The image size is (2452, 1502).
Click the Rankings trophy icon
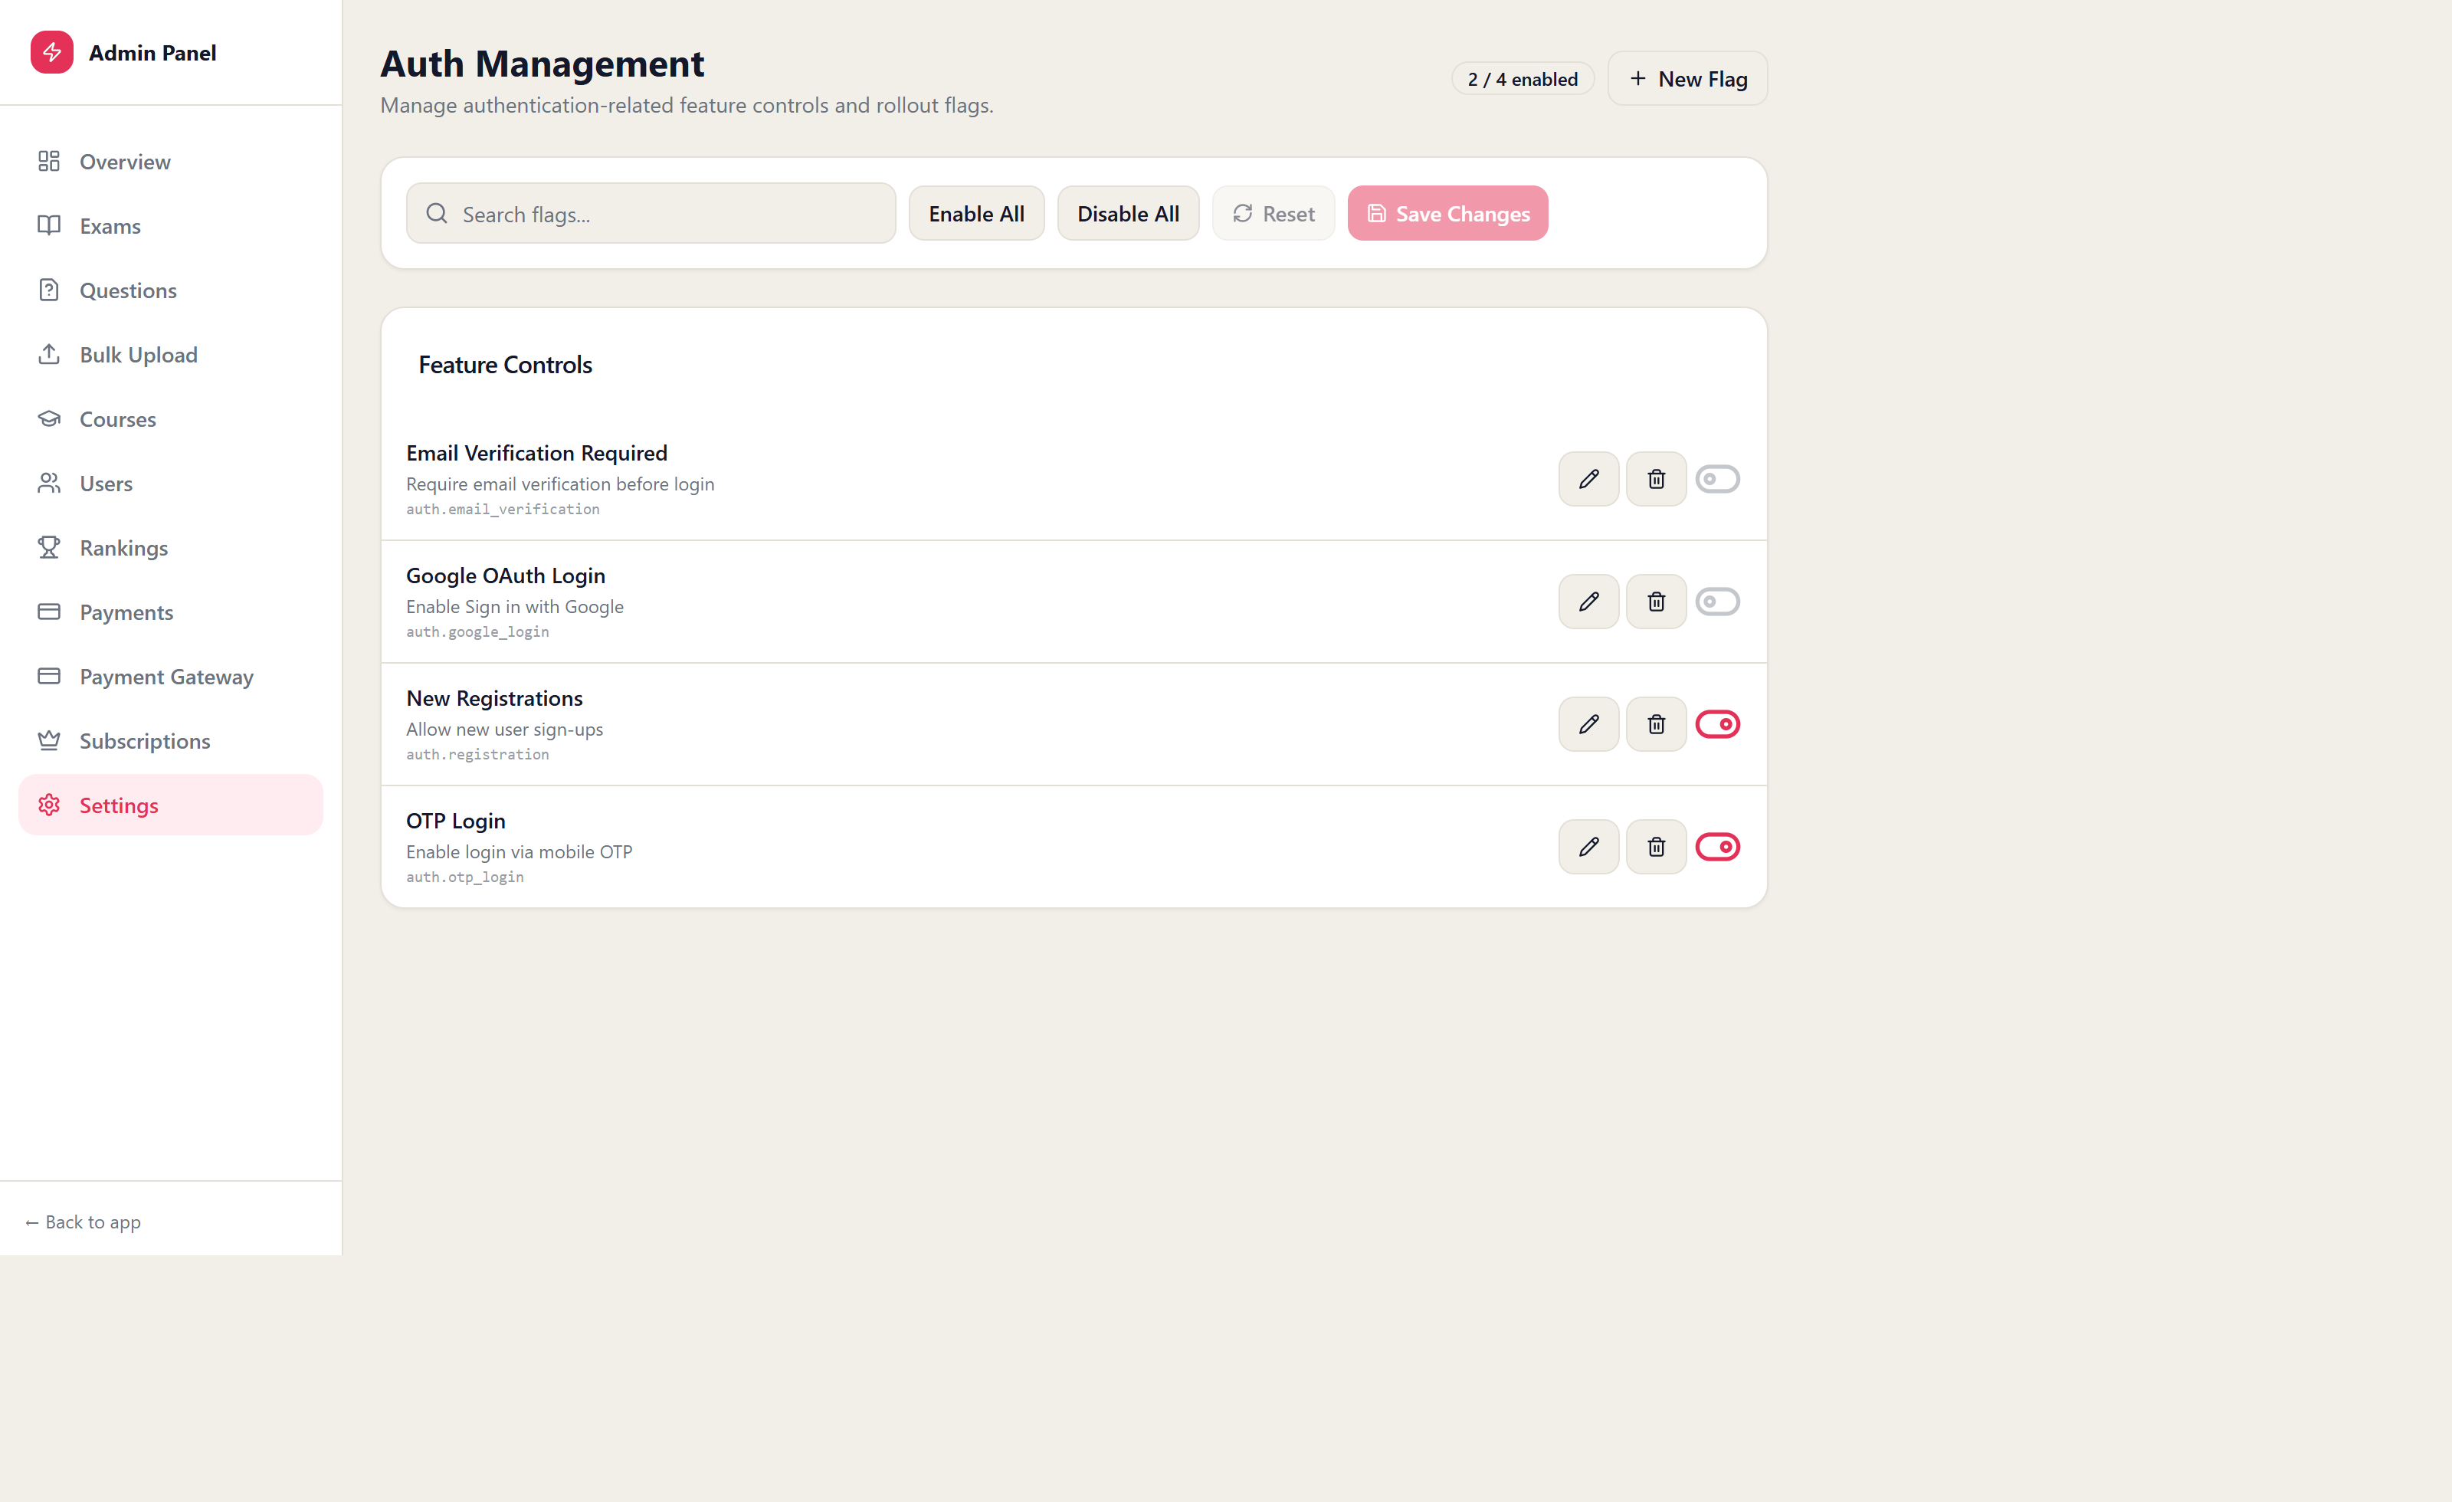pyautogui.click(x=49, y=547)
